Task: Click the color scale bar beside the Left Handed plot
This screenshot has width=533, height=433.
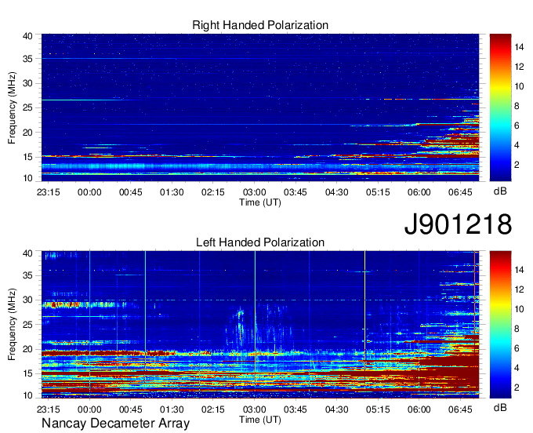Action: (500, 325)
